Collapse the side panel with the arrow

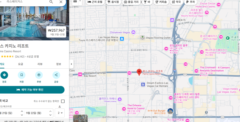pyautogui.click(x=71, y=64)
